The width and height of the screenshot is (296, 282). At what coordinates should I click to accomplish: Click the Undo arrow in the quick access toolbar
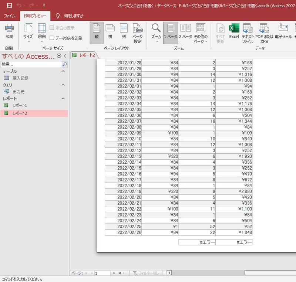point(19,6)
